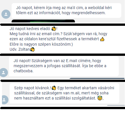The width and height of the screenshot is (125, 125).
Task: Select the user avatar beside "Szép napot kívánok" message
Action: pos(4,100)
